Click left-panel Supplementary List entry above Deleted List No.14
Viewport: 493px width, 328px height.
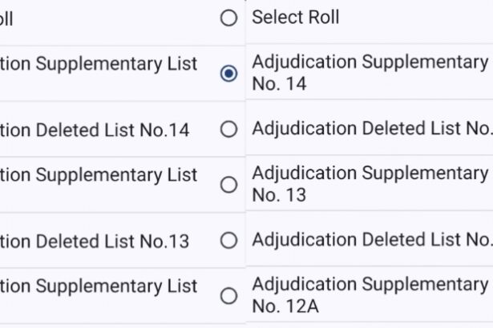[x=98, y=63]
